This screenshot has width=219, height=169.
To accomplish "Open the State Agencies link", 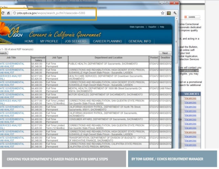I will [x=137, y=27].
